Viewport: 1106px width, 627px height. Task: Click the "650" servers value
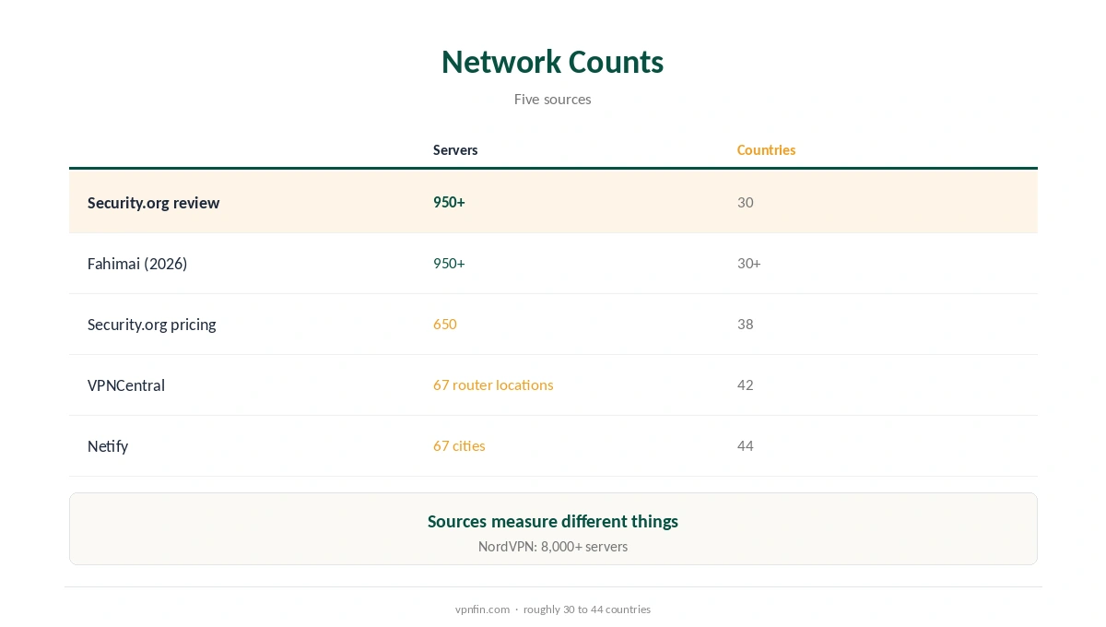tap(444, 324)
